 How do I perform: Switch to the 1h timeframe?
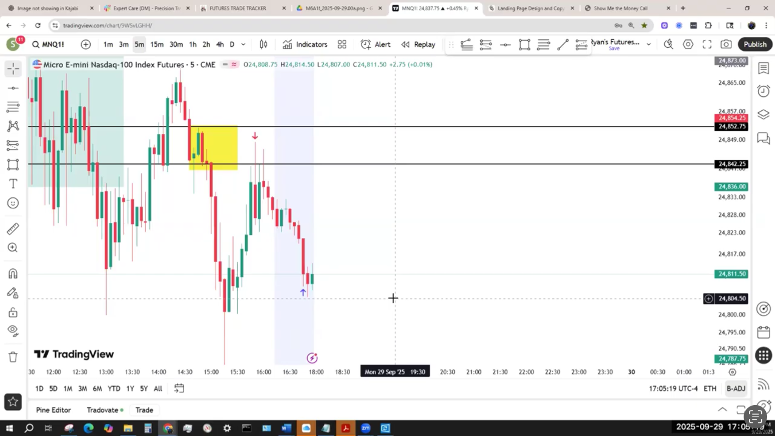pos(193,44)
